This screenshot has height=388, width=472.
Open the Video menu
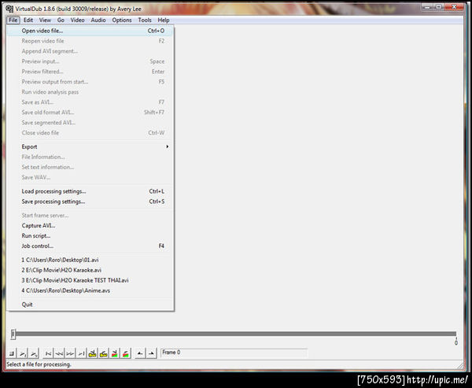77,20
